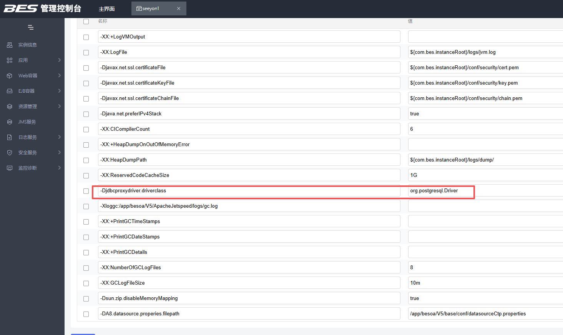
Task: Click the empty value field for -XX:+PrintGCDetails
Action: click(x=485, y=252)
